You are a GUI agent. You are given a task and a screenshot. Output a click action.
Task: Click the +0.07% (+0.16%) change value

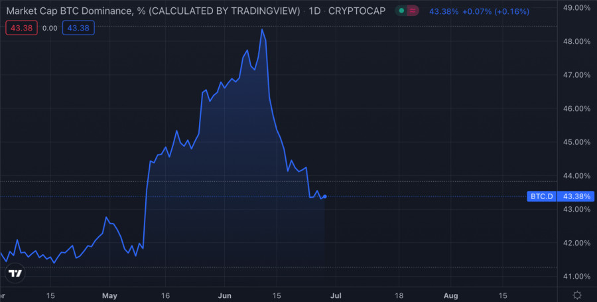coord(496,11)
